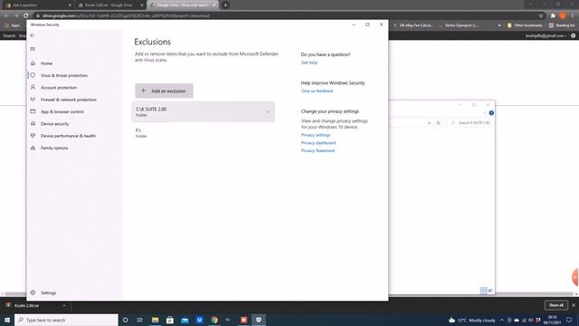Switch to the Google Drive virus scan warning tab
Viewport: 579px width, 326px height.
[x=183, y=5]
